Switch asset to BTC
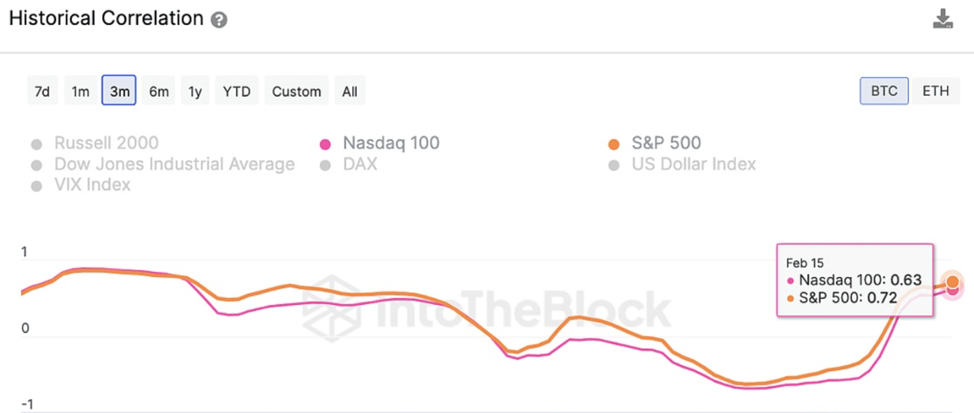This screenshot has height=413, width=974. pyautogui.click(x=884, y=91)
